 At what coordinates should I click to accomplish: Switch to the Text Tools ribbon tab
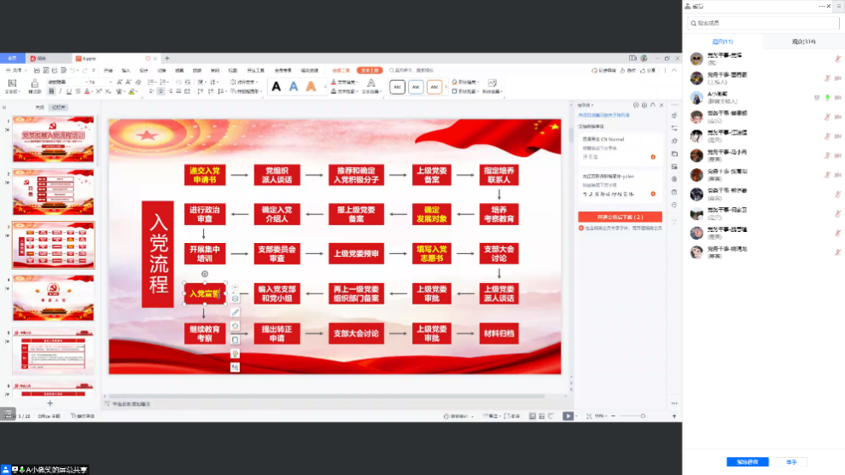(369, 71)
